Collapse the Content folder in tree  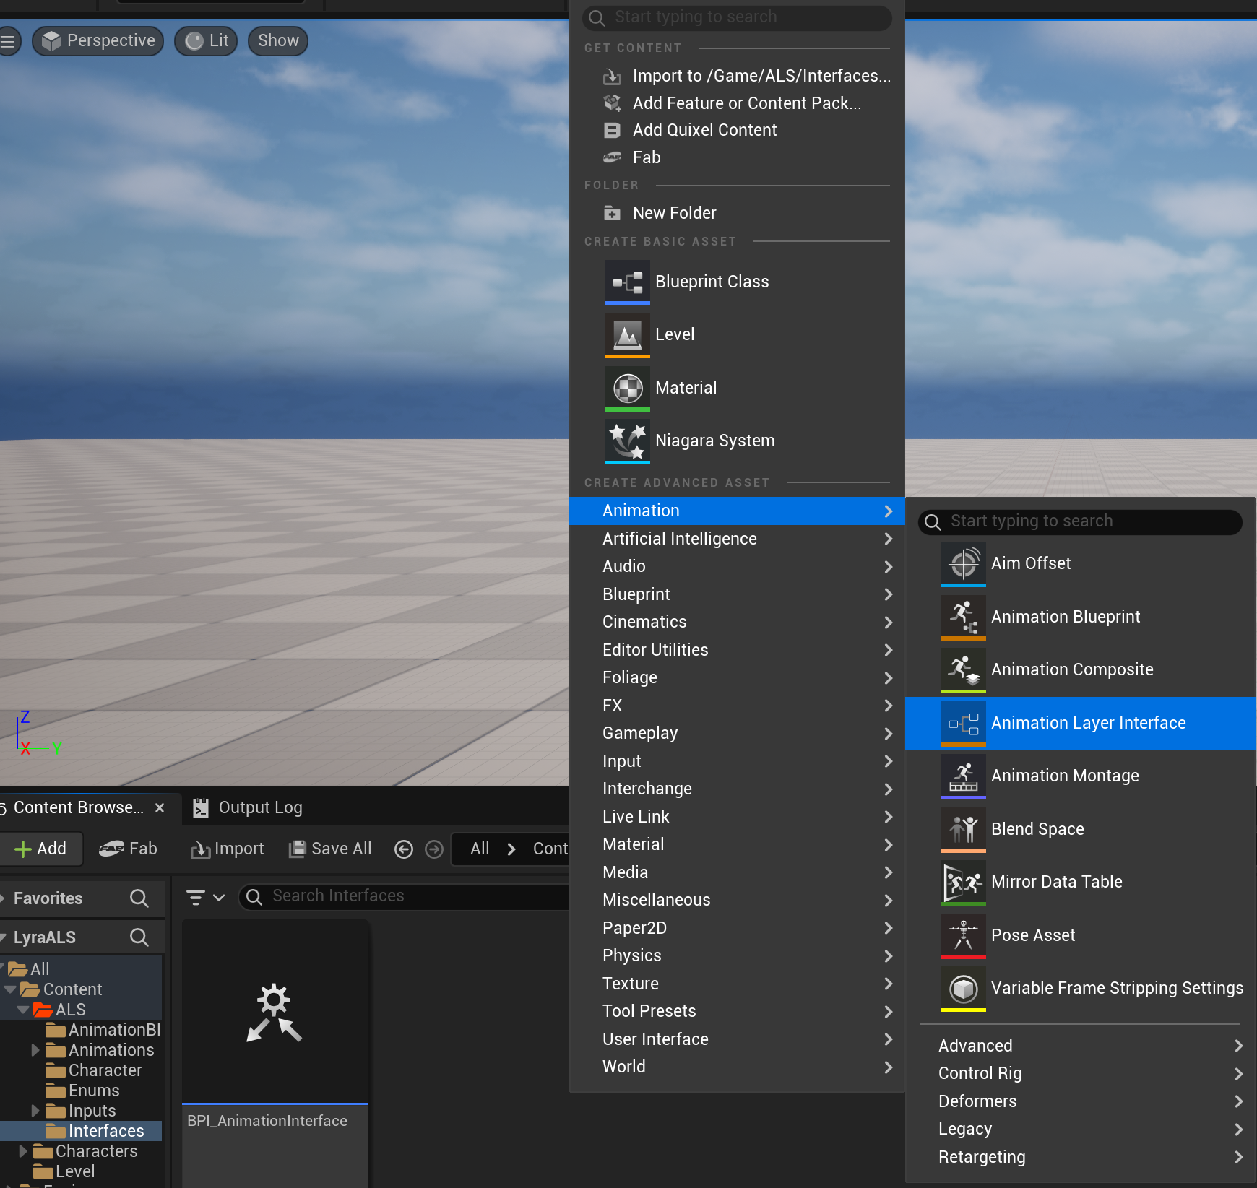[10, 989]
